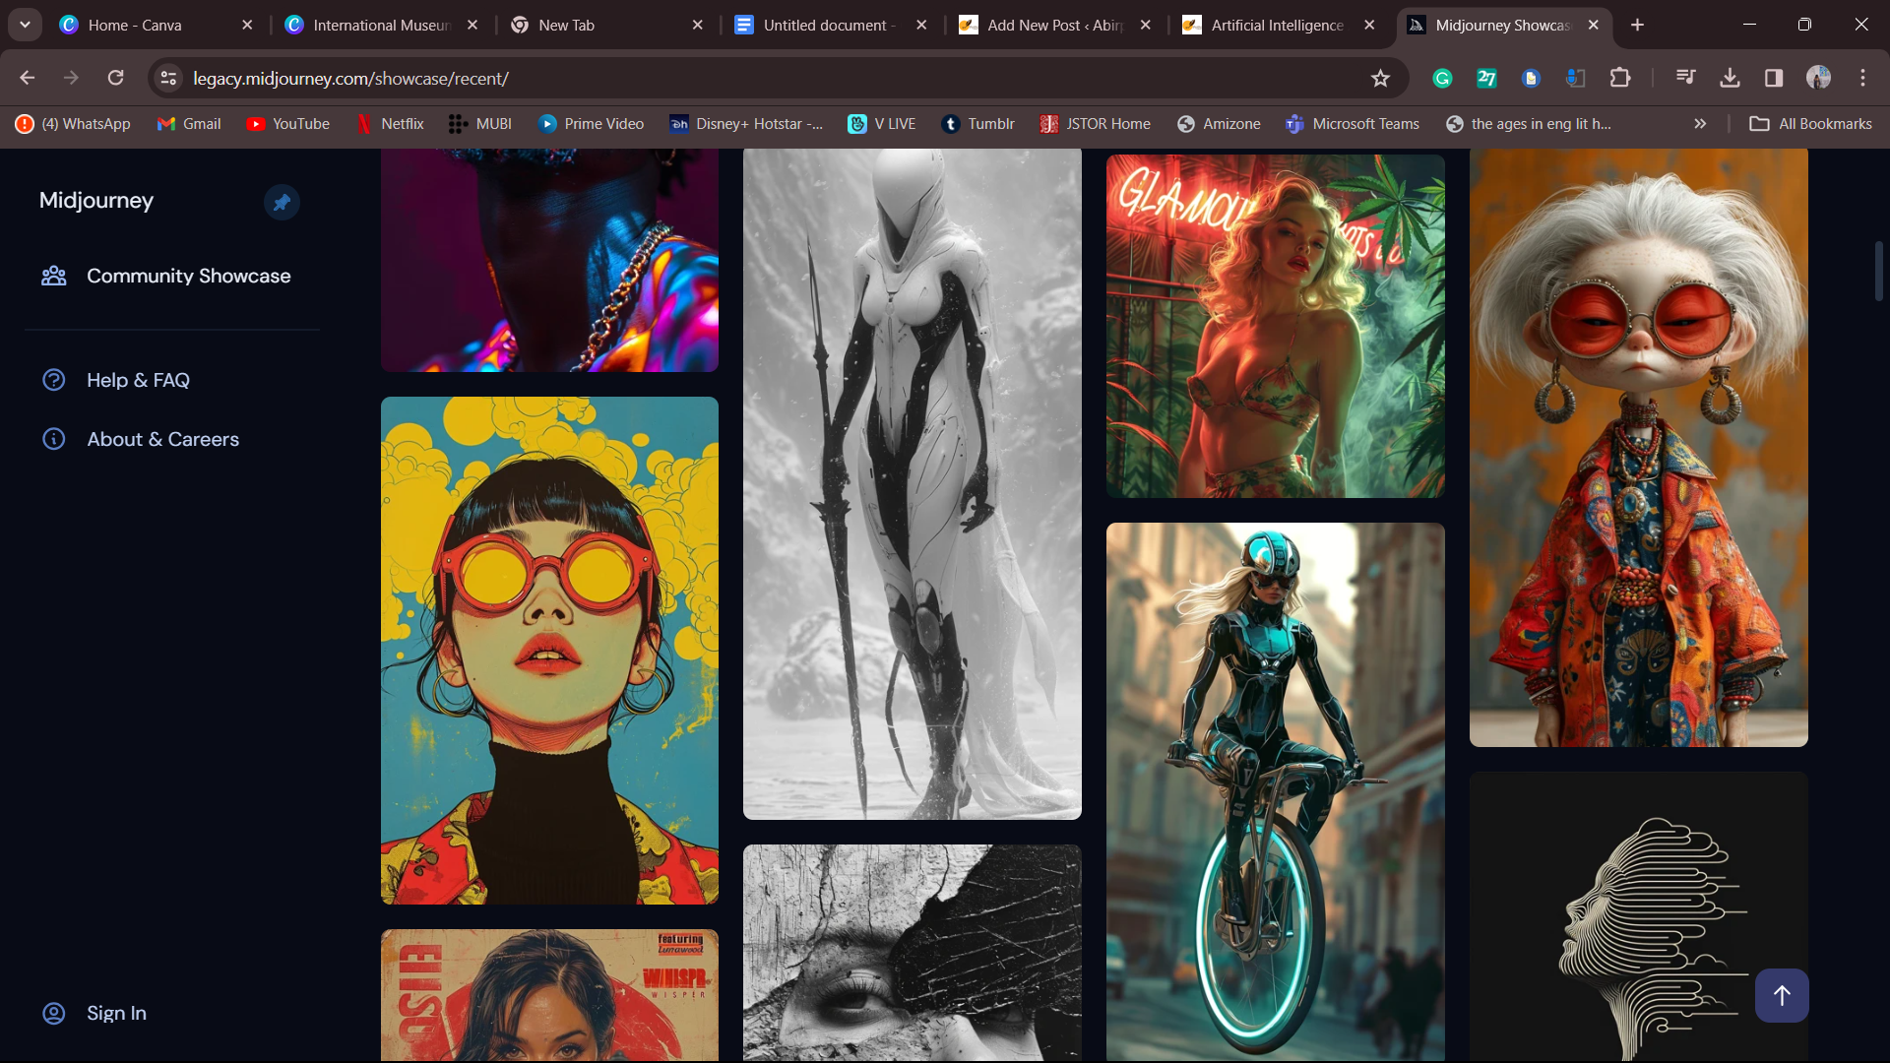Reload the current page
Image resolution: width=1890 pixels, height=1063 pixels.
[115, 78]
